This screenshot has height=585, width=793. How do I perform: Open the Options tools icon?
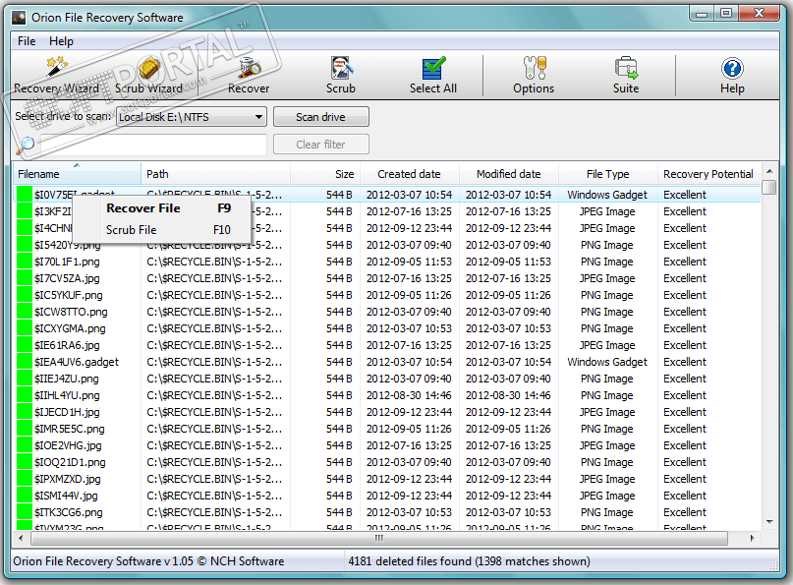pos(534,76)
